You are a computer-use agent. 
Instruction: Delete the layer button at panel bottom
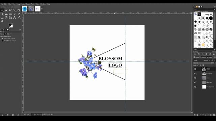coord(214,115)
